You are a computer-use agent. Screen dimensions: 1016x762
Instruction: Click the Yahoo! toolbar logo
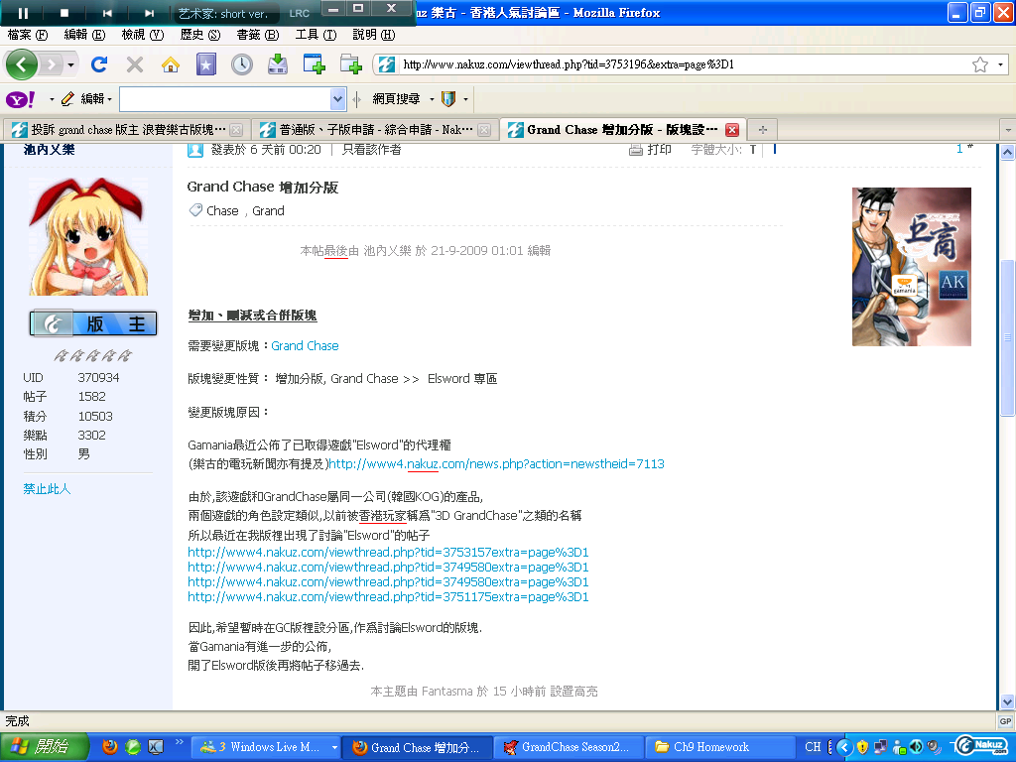point(20,99)
